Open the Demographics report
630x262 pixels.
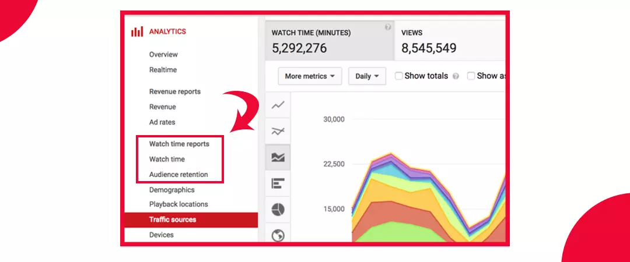click(171, 190)
